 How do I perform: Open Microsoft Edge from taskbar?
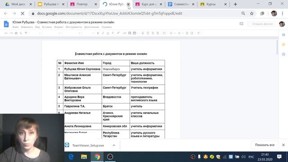(x=71, y=157)
